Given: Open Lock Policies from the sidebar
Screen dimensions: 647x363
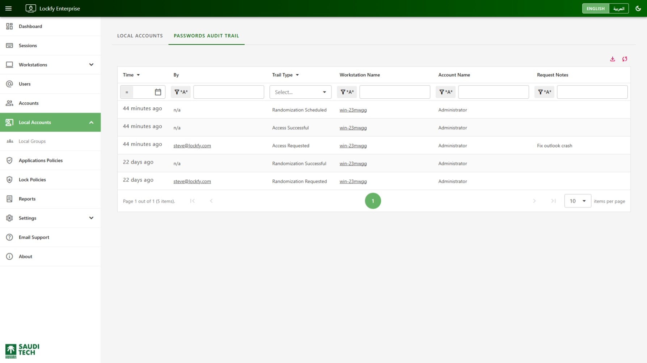Looking at the screenshot, I should click(x=50, y=180).
